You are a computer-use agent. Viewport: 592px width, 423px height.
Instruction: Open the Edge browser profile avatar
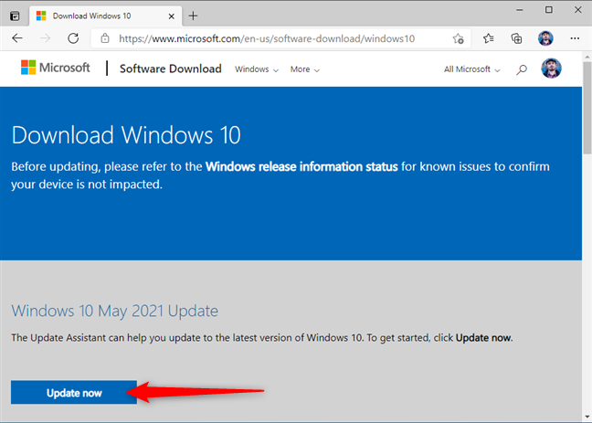[544, 38]
